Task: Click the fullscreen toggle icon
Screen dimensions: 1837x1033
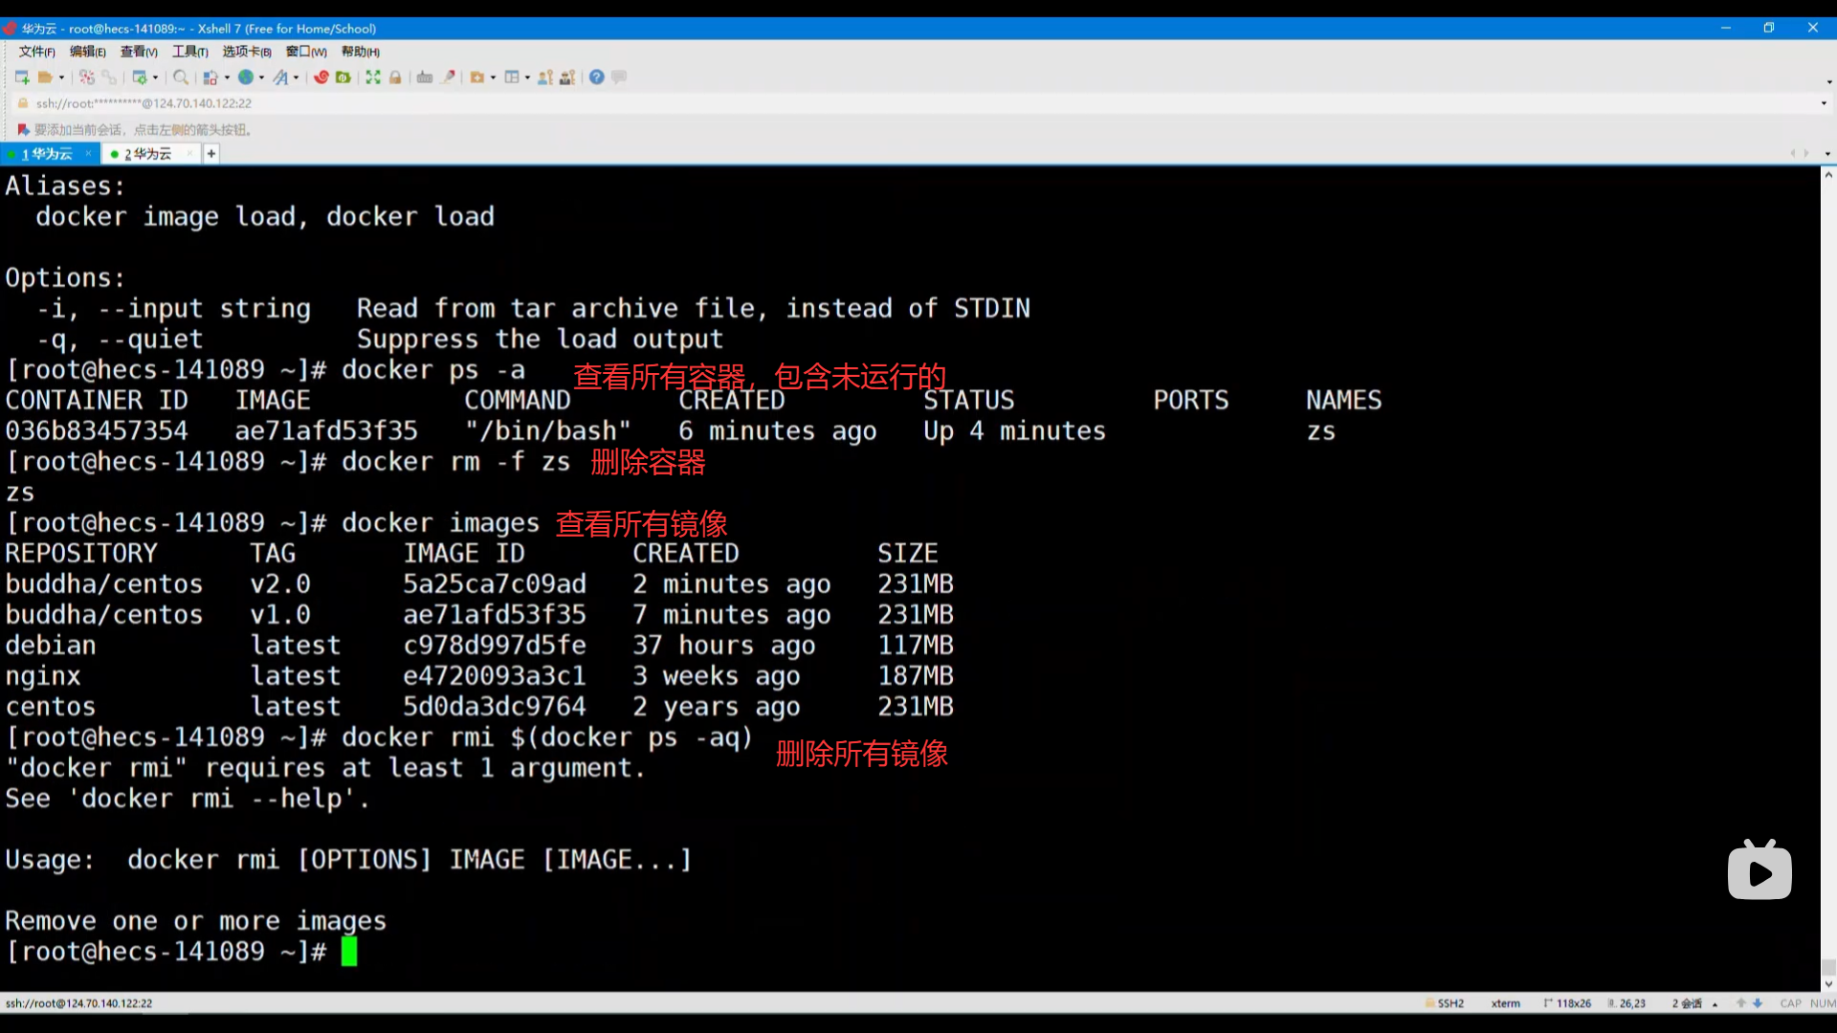Action: 373,77
